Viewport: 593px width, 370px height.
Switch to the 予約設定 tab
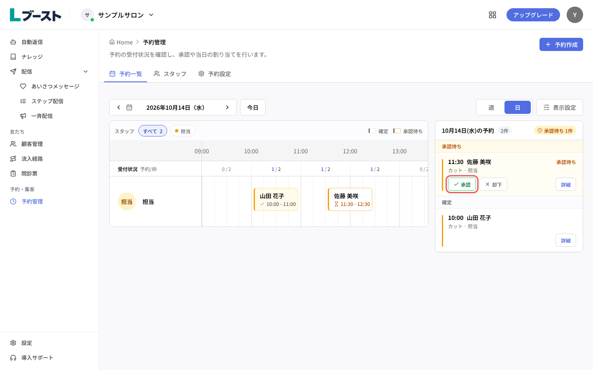(215, 74)
